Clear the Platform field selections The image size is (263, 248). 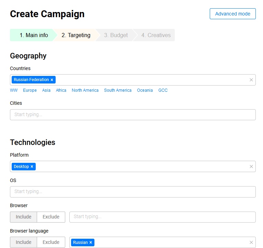[x=251, y=167]
